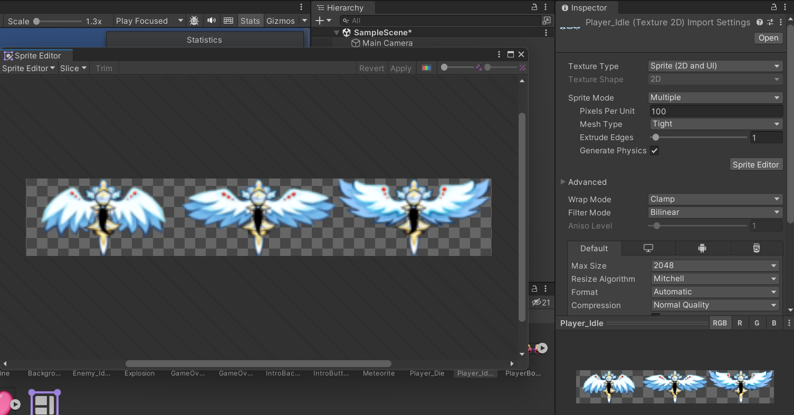Open the Gizmos dropdown arrow

pyautogui.click(x=304, y=21)
